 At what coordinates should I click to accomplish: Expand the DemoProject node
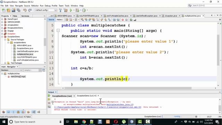2,19
